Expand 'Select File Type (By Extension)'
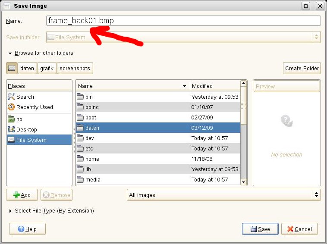This screenshot has height=244, width=327. click(x=9, y=211)
